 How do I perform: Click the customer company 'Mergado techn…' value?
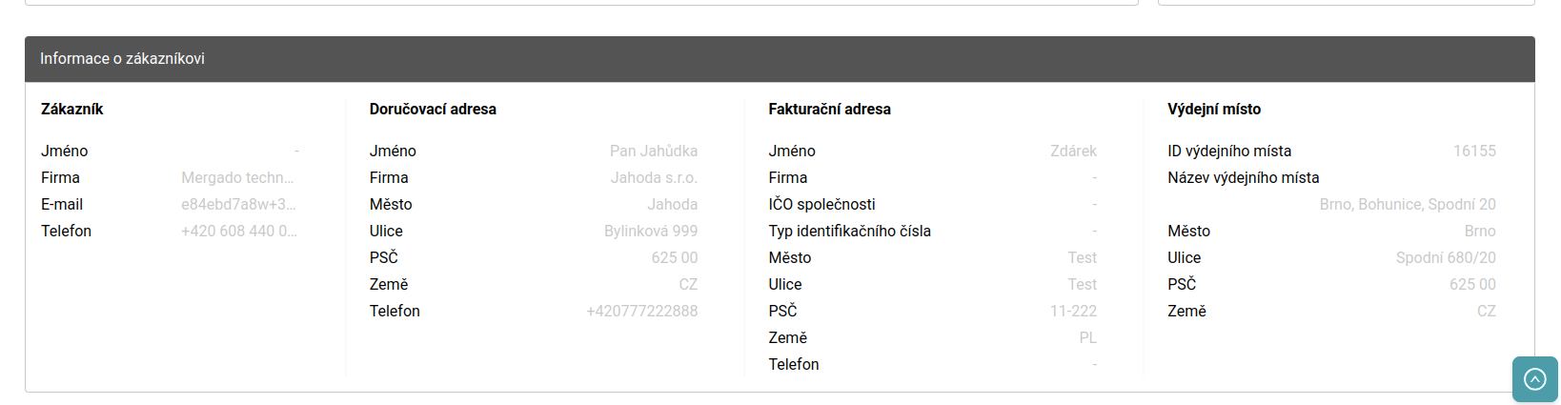coord(237,177)
